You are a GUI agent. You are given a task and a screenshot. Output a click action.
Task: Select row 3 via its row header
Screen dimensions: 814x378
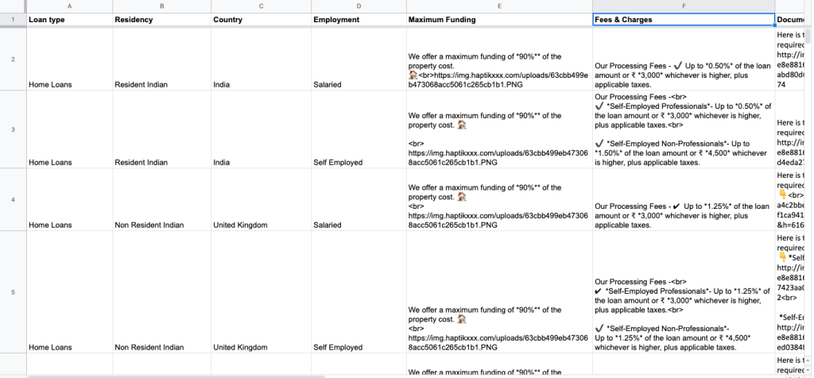tap(12, 129)
